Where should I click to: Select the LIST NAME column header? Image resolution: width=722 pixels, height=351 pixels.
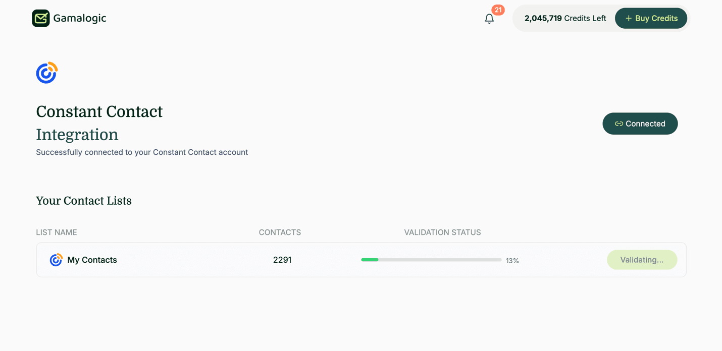(56, 232)
